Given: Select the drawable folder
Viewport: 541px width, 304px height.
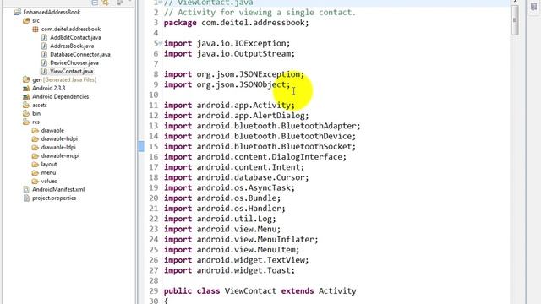Looking at the screenshot, I should tap(52, 130).
